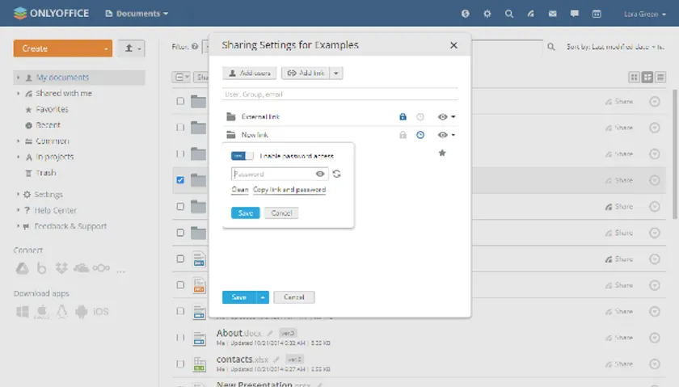
Task: Select Shared with me in sidebar
Action: tap(64, 94)
